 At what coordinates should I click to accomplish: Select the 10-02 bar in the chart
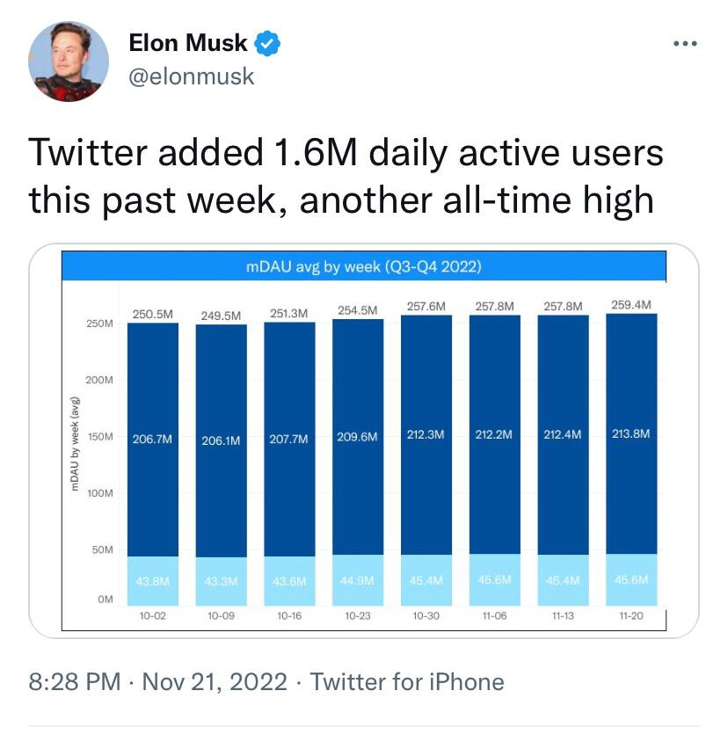pyautogui.click(x=153, y=464)
